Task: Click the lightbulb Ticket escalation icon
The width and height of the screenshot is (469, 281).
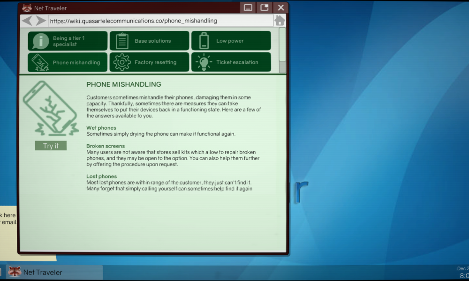Action: tap(204, 62)
